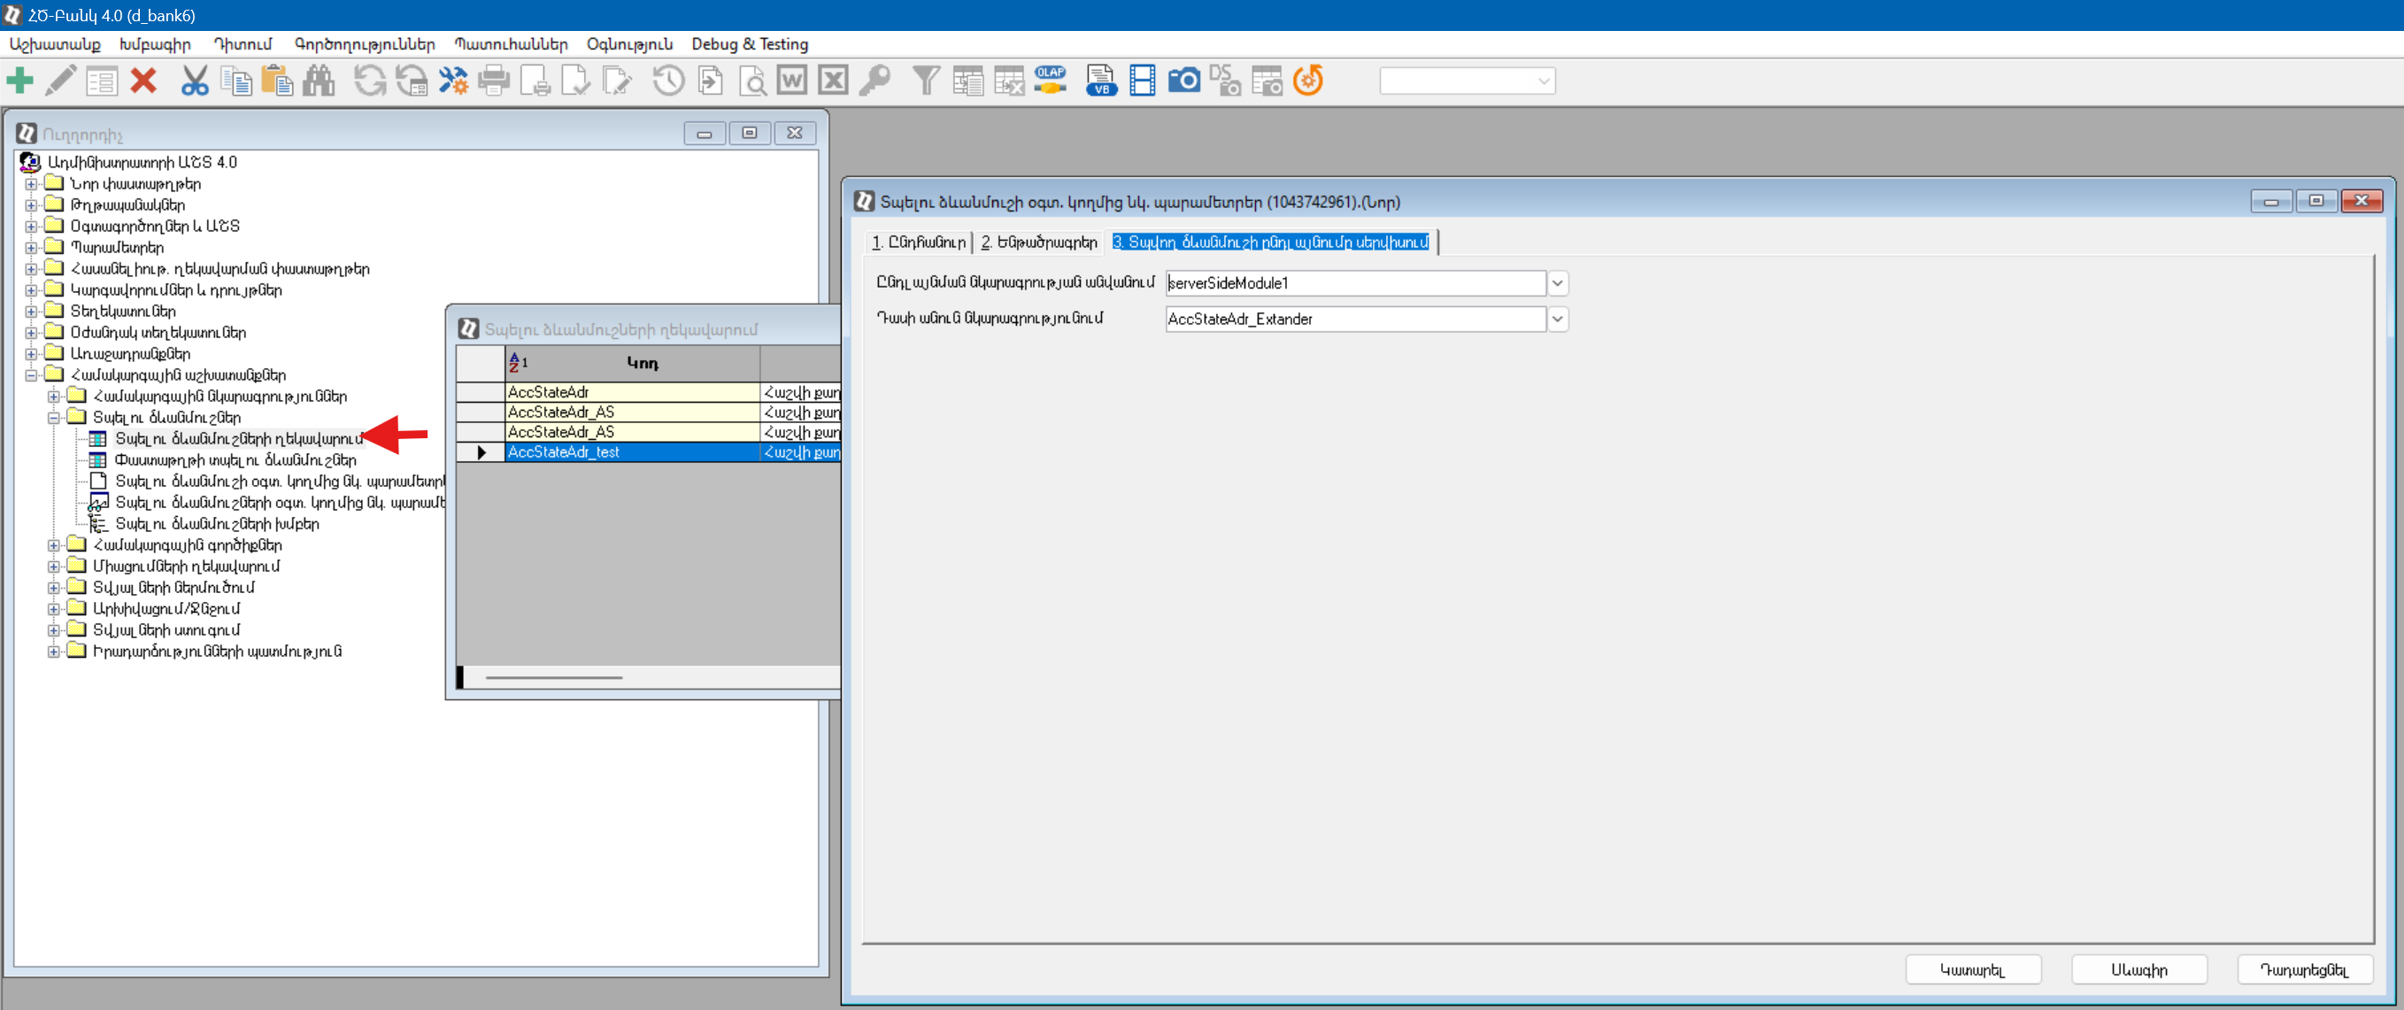Click the OLAP toolbar icon
2404x1010 pixels.
pos(1050,81)
